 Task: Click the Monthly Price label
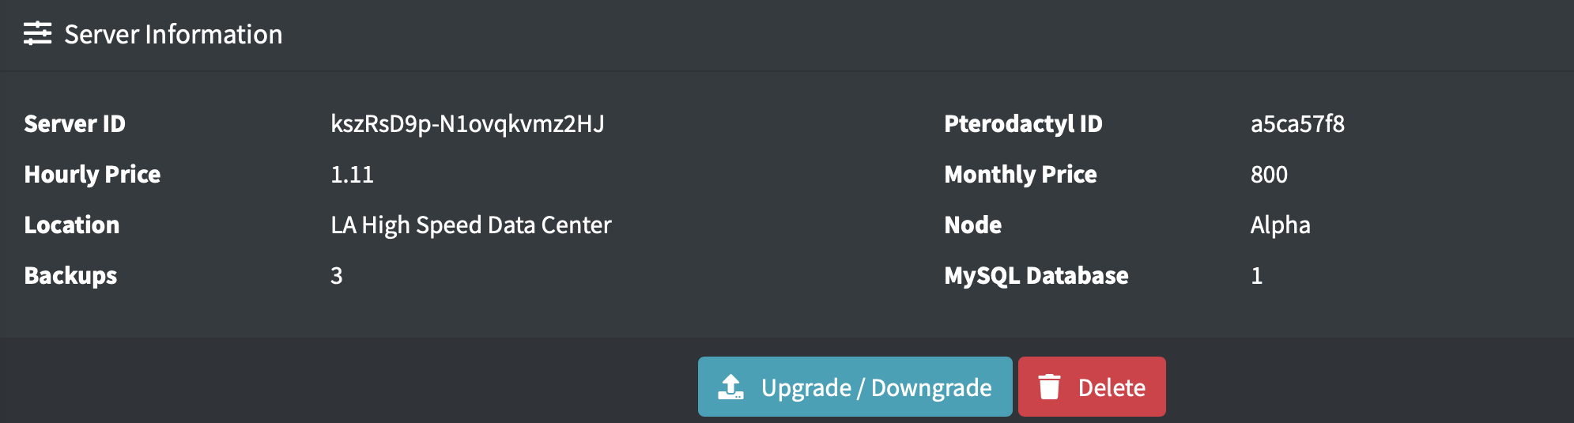(1020, 175)
